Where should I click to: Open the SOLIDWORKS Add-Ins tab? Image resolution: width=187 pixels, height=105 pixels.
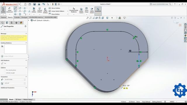click(x=36, y=17)
